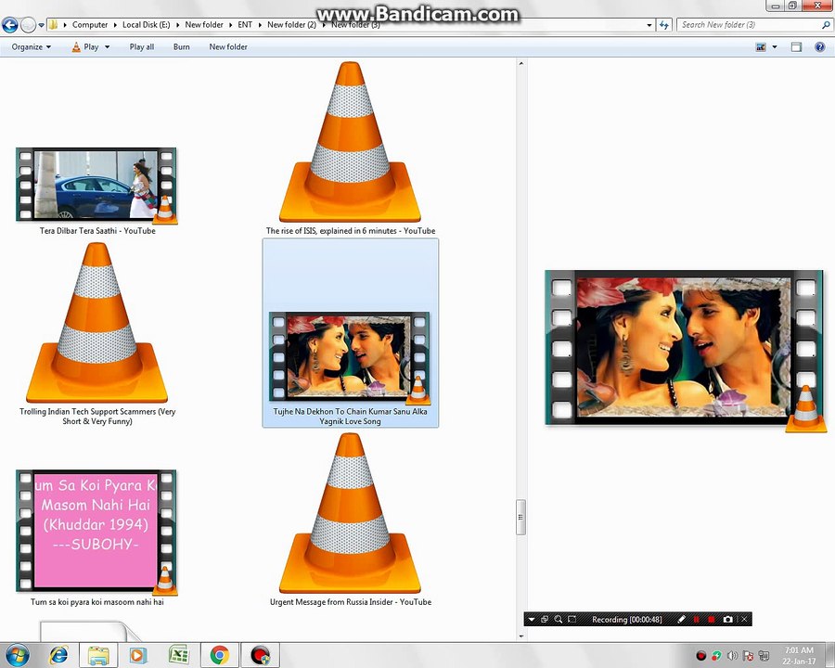Open recent locations dropdown beside Forward button
The width and height of the screenshot is (835, 668).
(41, 25)
